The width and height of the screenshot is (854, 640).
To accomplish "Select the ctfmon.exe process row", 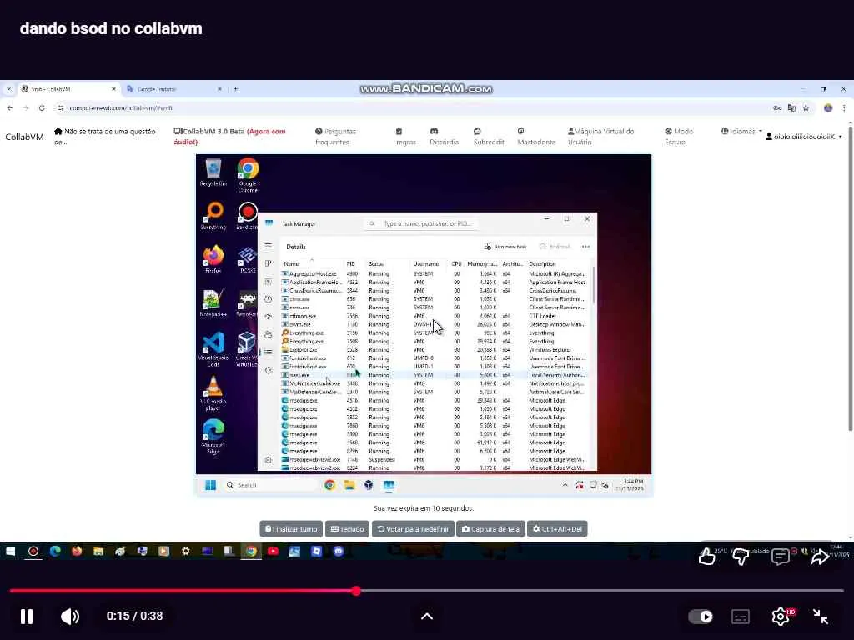I will tap(434, 316).
